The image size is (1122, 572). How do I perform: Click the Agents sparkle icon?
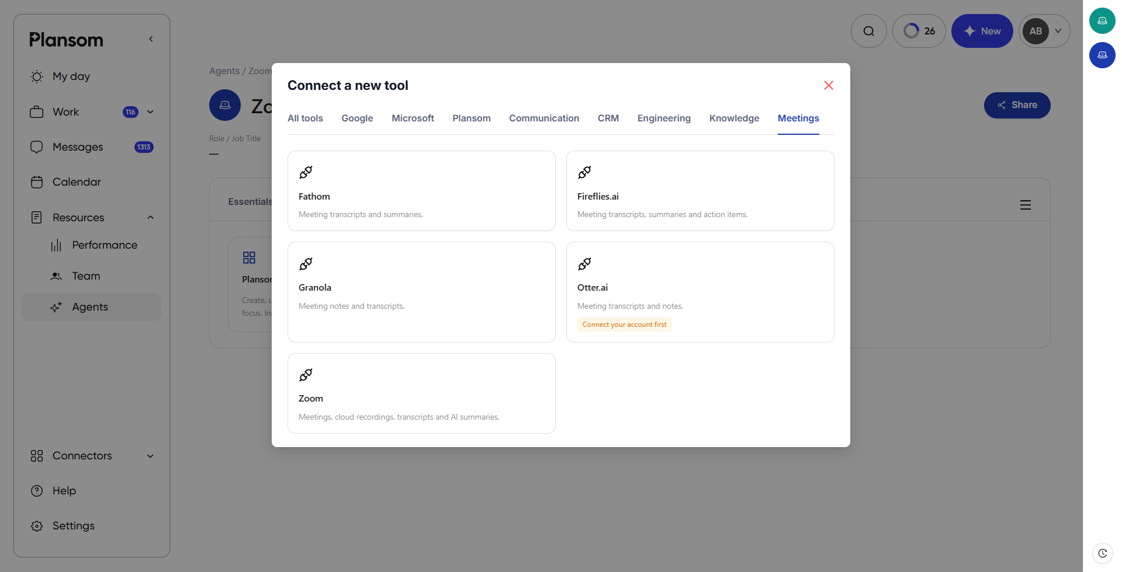coord(56,307)
